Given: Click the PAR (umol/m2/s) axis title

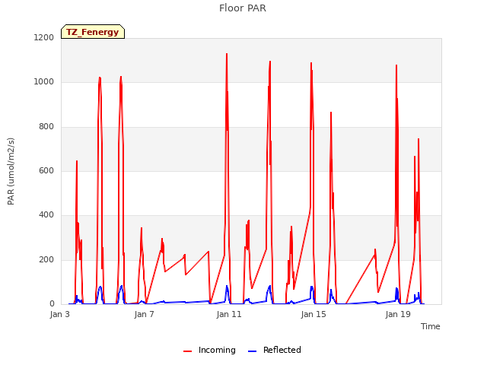Looking at the screenshot, I should pos(11,171).
